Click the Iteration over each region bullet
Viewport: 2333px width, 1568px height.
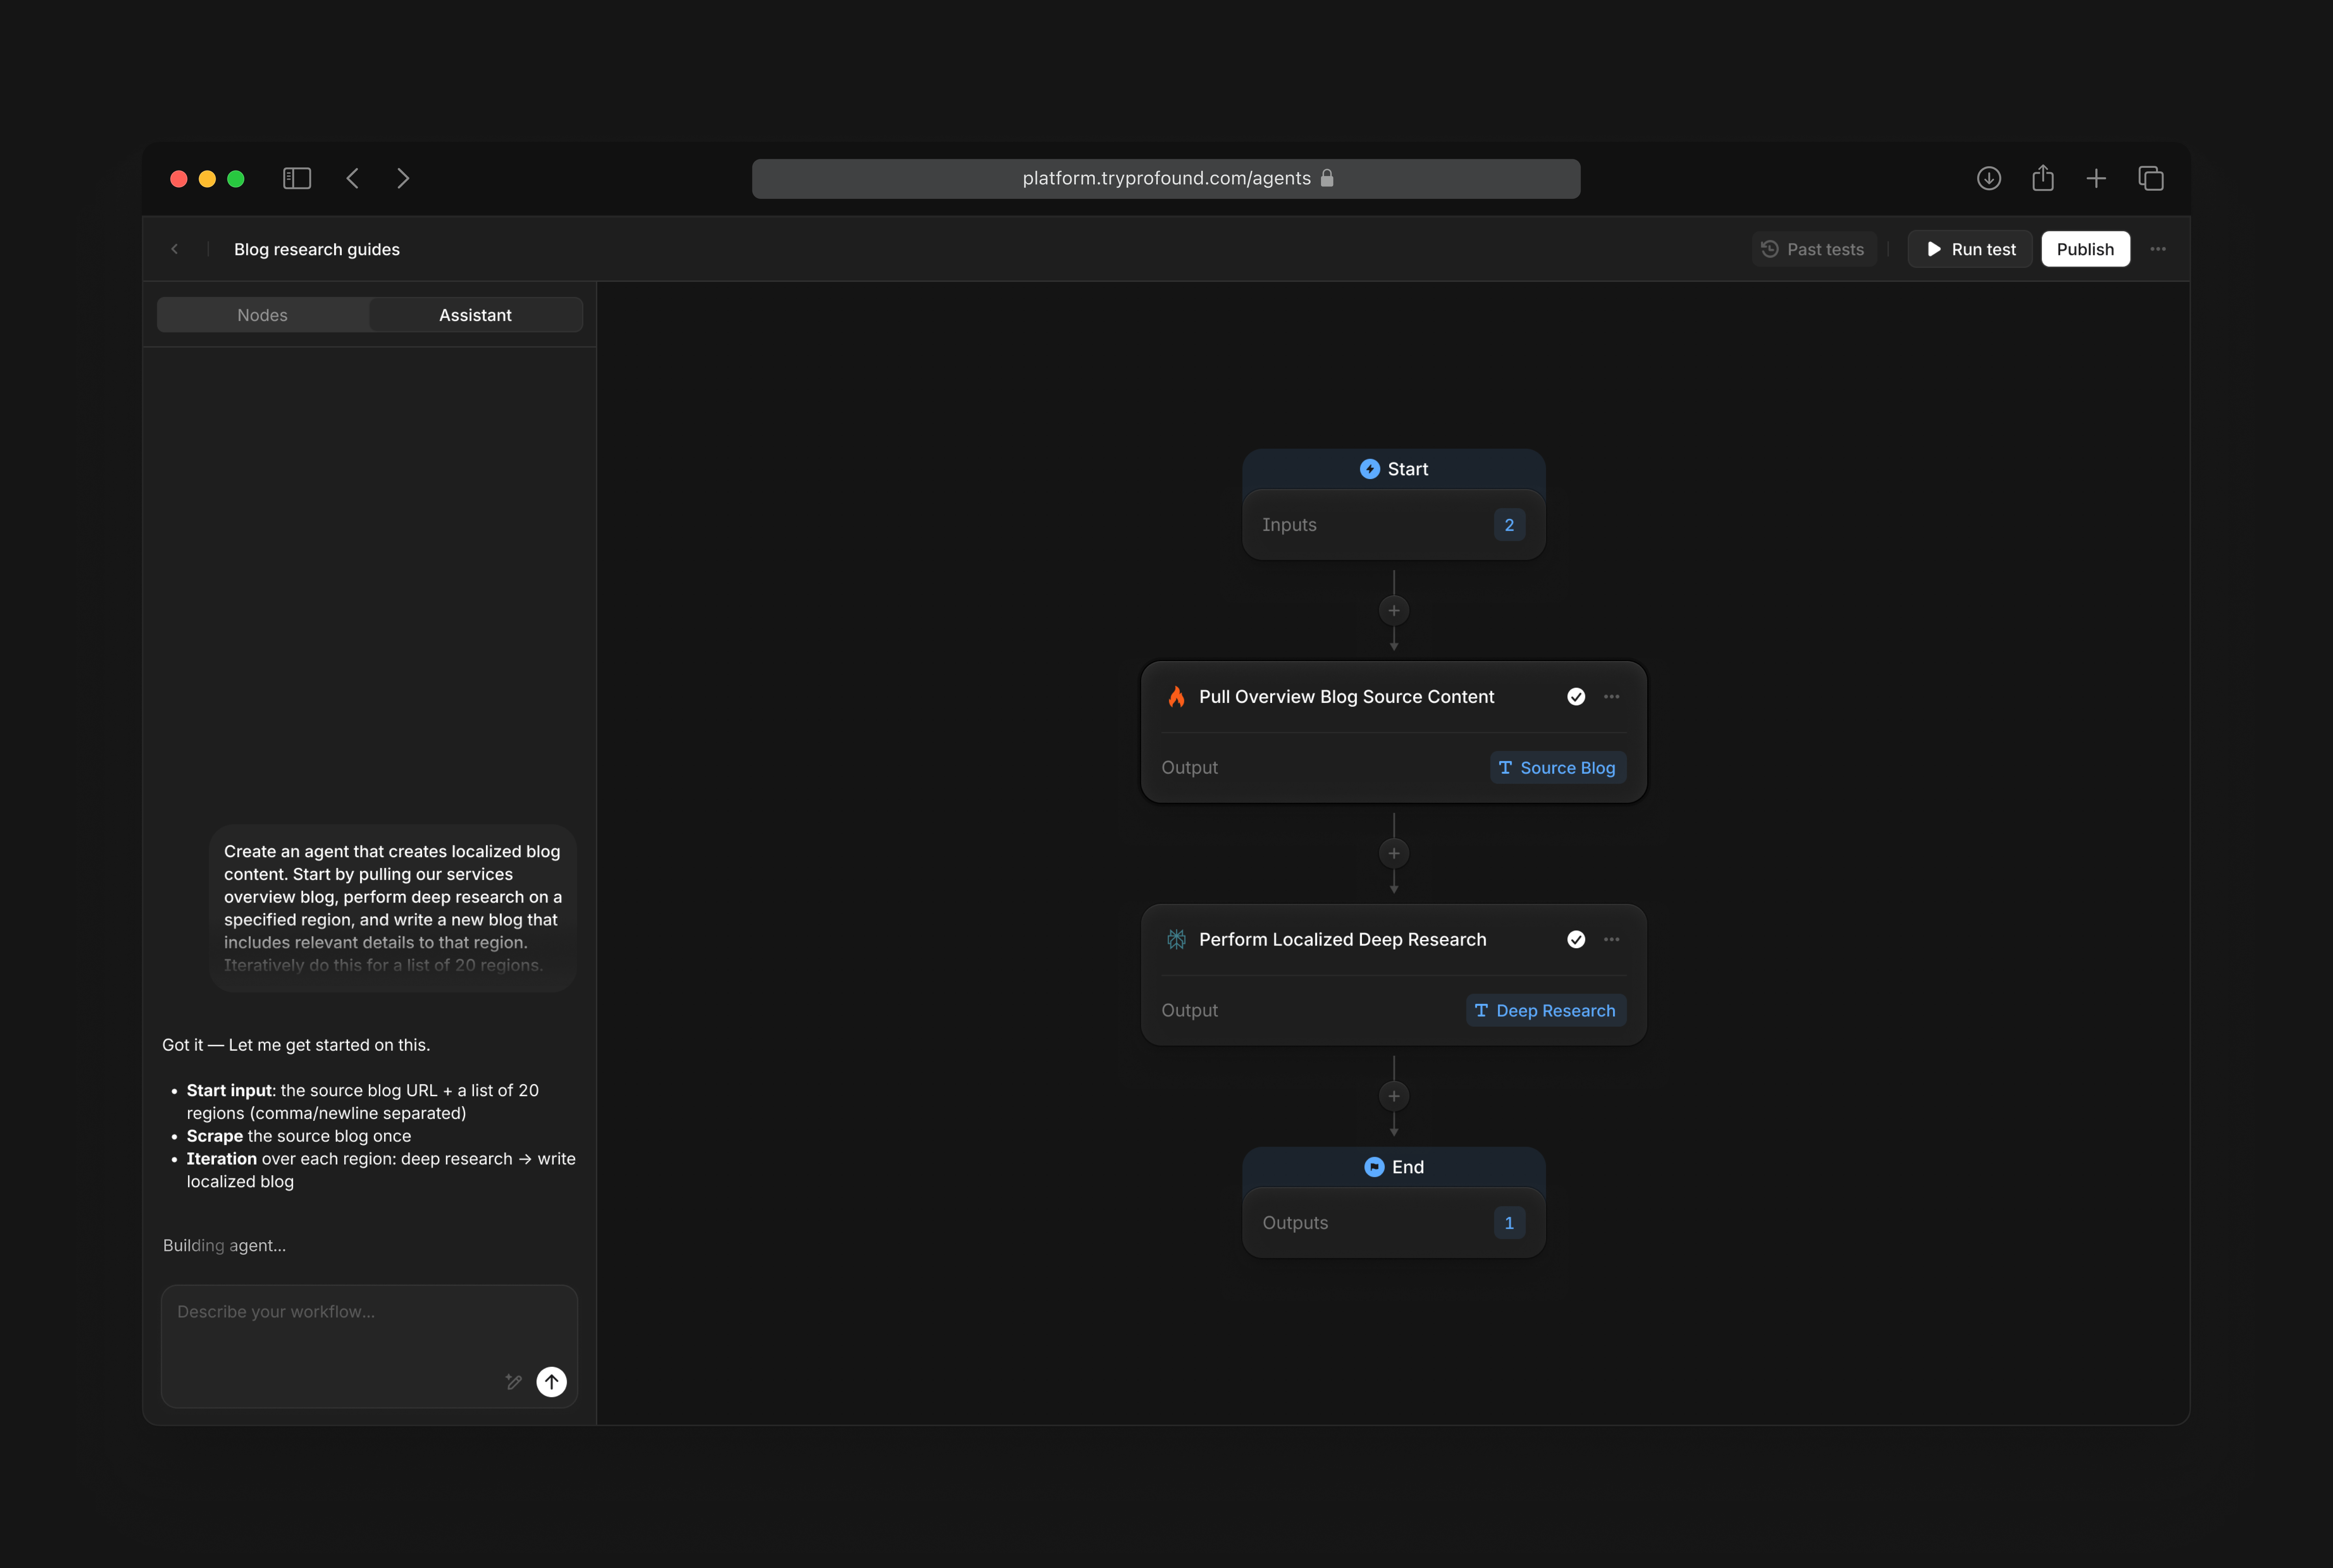tap(381, 1170)
